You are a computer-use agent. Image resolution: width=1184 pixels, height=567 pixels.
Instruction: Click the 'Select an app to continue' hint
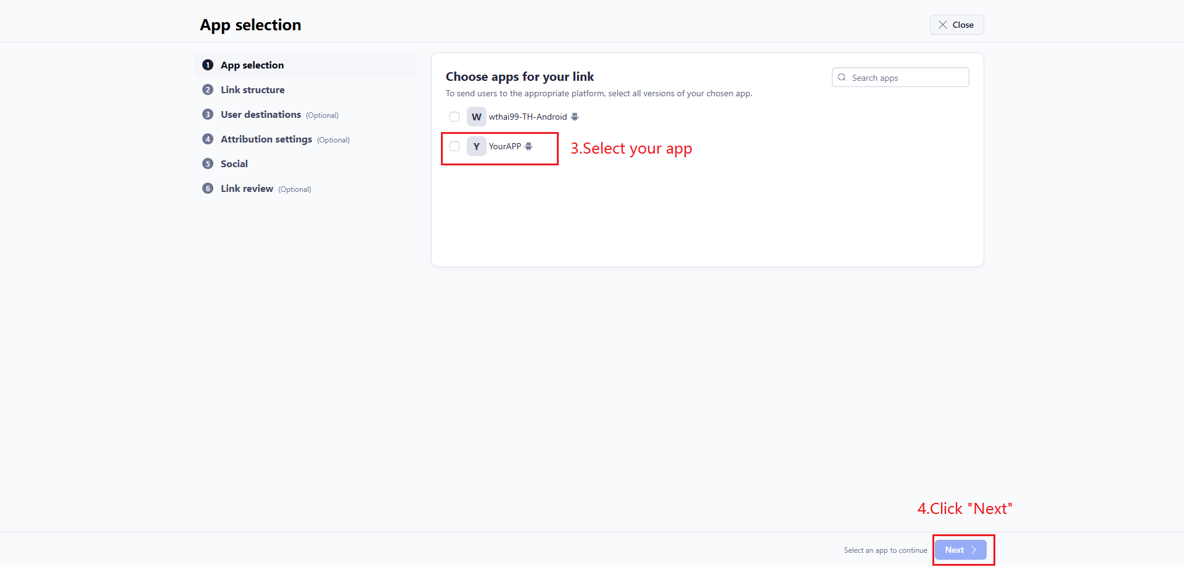click(x=886, y=550)
